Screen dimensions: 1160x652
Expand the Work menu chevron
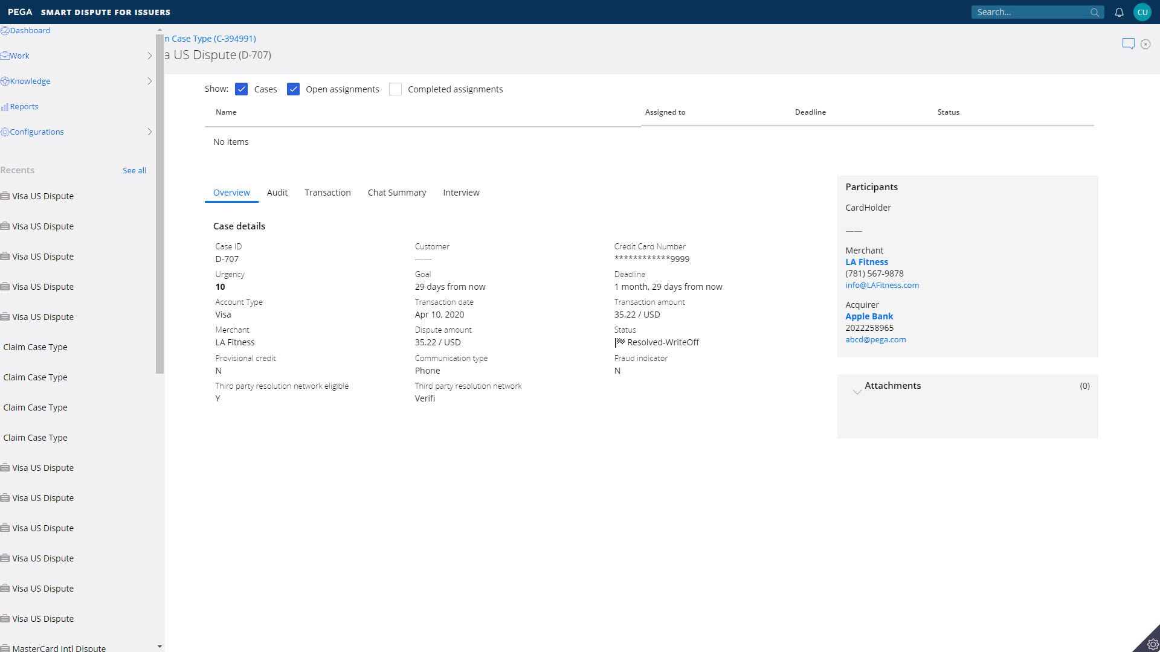pyautogui.click(x=149, y=56)
